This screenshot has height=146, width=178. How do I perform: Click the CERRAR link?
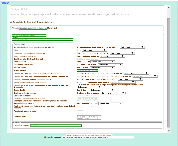click(x=5, y=3)
